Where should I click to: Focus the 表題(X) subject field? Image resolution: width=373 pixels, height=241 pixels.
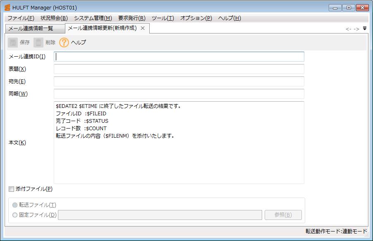coord(179,69)
